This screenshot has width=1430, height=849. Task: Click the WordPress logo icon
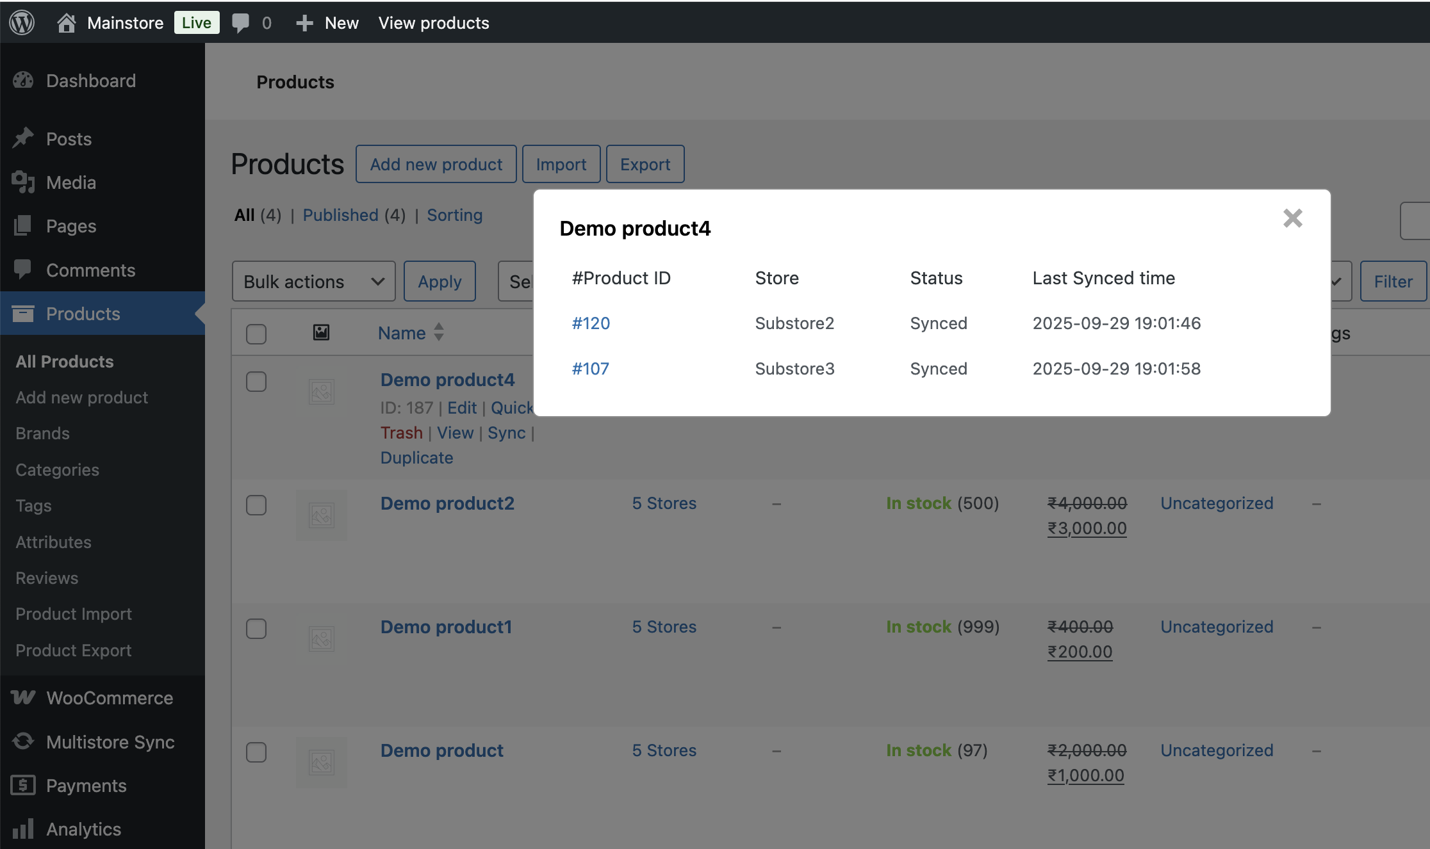[22, 23]
